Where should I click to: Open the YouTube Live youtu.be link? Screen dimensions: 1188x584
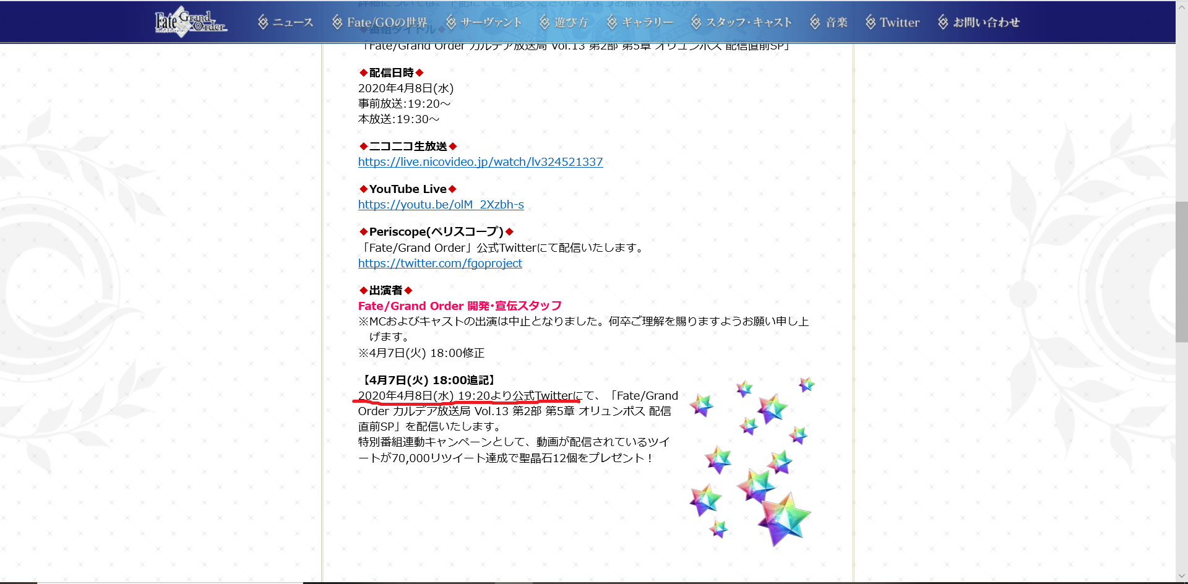click(441, 205)
